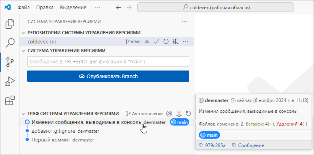This screenshot has height=155, width=314.
Task: Collapse the Репозитории системы управления версиями section
Action: [24, 33]
